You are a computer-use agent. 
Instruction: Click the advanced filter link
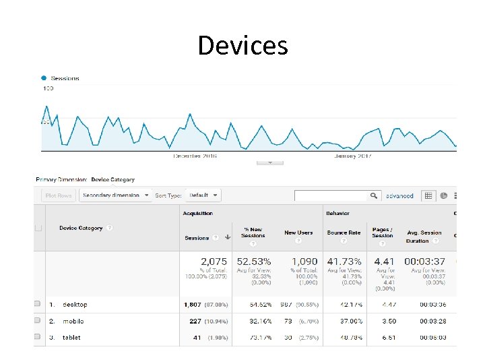coord(399,195)
